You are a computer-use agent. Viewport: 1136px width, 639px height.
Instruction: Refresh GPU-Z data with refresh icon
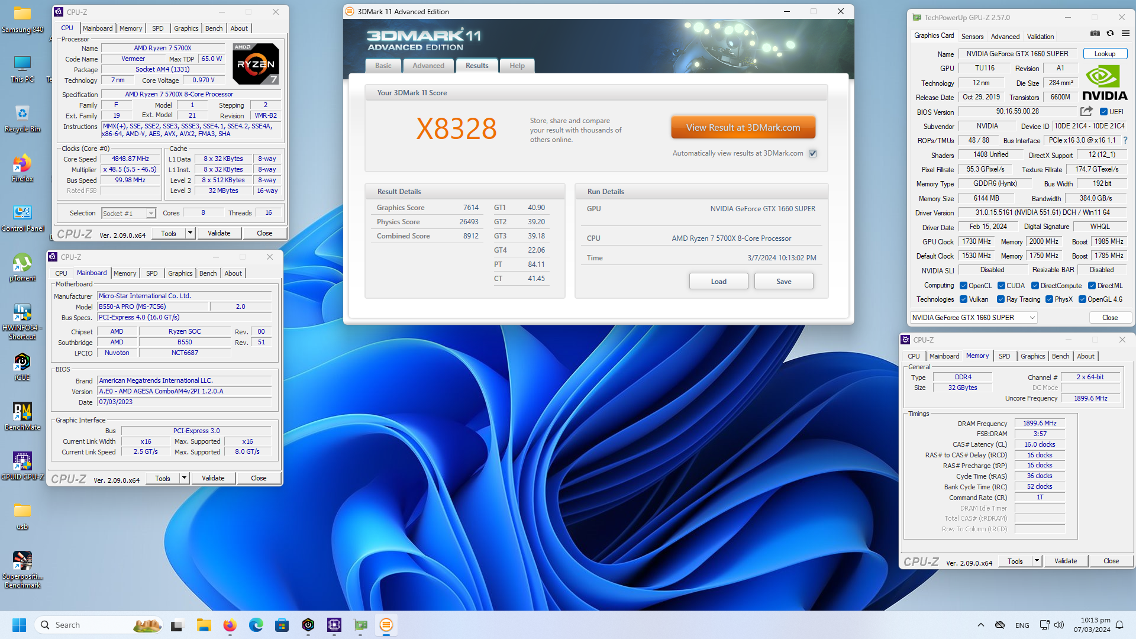[1110, 34]
